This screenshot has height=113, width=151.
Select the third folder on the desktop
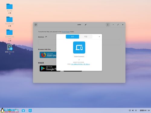coord(10,35)
